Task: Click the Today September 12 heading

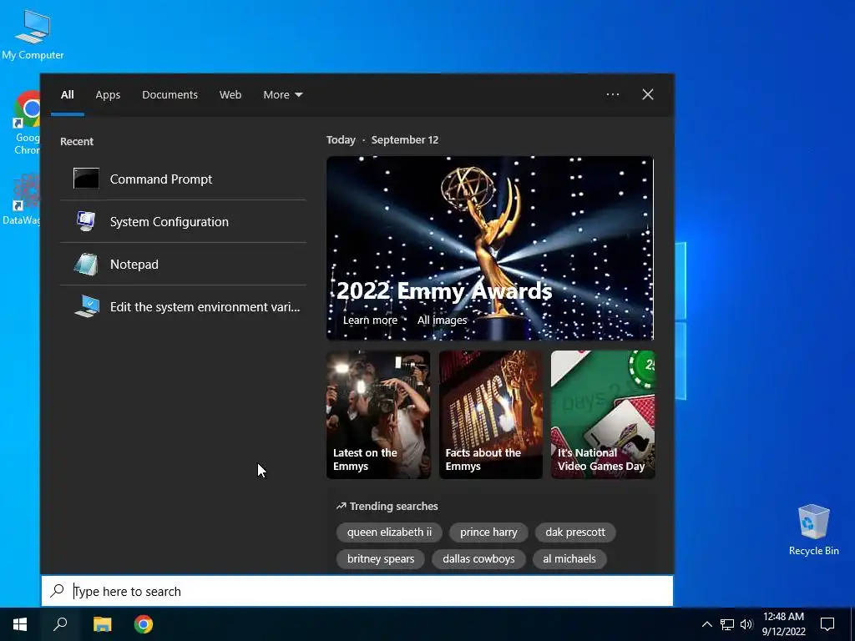Action: (382, 139)
